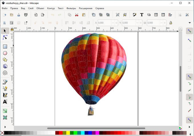Click the Print icon
194x136 pixels.
(x=26, y=15)
